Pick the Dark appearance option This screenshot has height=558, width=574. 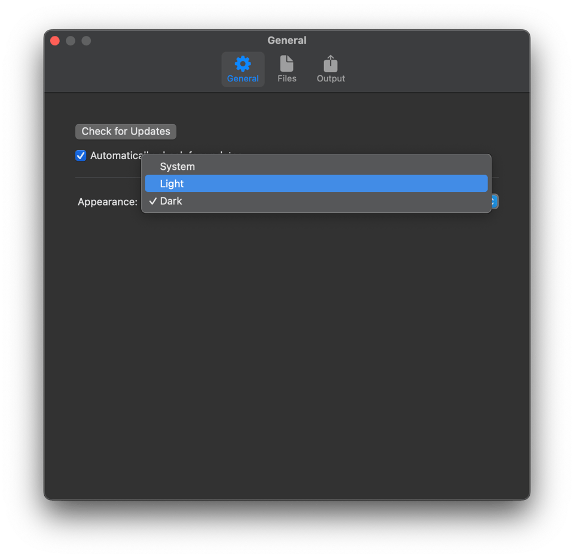point(171,201)
